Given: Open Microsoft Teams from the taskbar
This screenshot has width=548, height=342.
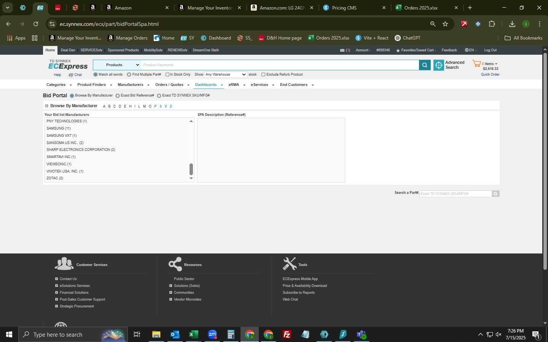Looking at the screenshot, I should coord(362,334).
